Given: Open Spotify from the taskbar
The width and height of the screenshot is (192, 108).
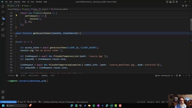Looking at the screenshot, I should 94,106.
